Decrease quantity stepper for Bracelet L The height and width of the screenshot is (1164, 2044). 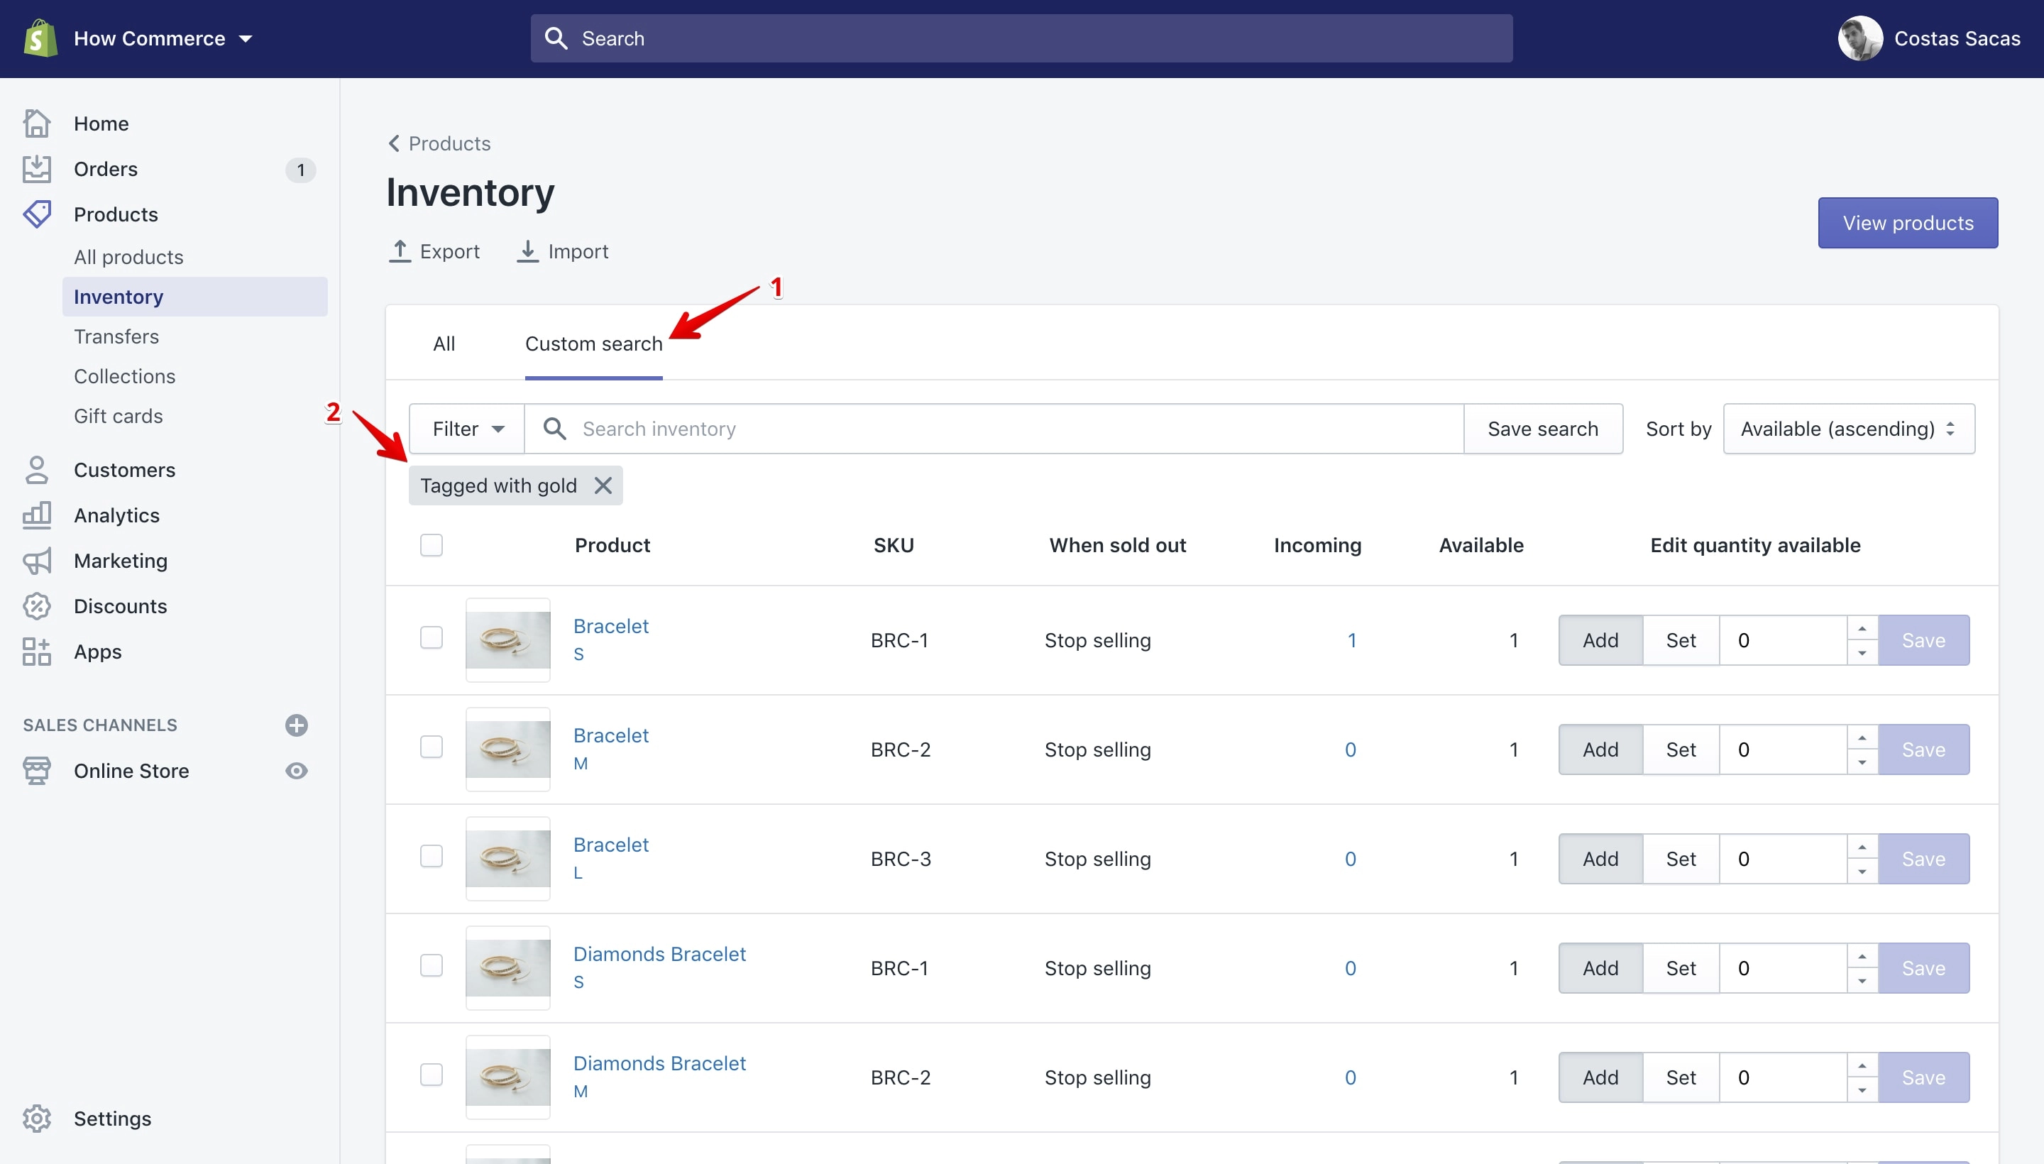click(1862, 872)
